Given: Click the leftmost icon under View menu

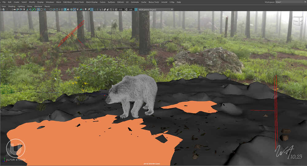Looking at the screenshot, I should tap(3, 9).
